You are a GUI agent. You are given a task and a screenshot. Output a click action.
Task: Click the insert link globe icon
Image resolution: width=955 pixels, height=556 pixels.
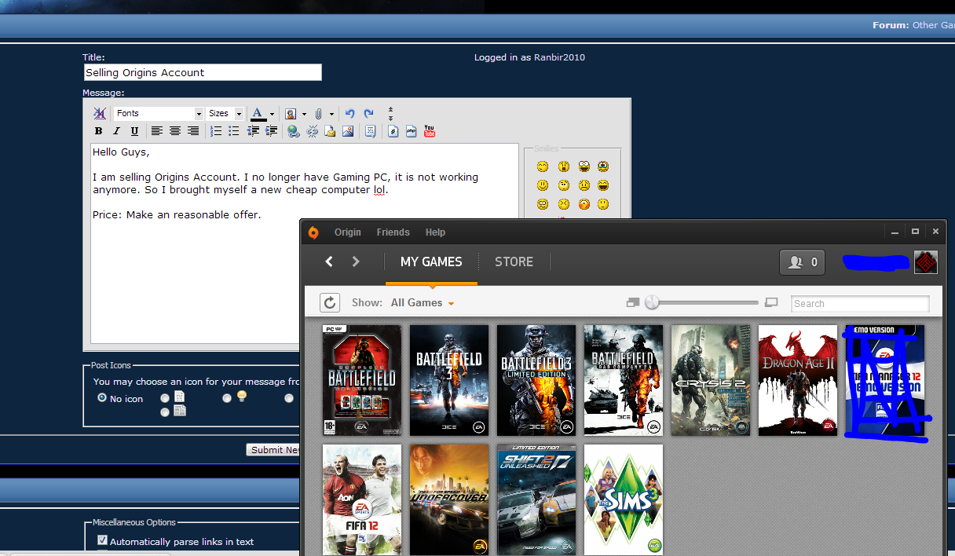coord(294,131)
